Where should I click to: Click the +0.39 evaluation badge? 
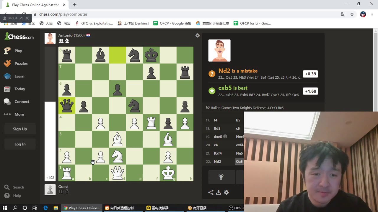coord(310,74)
